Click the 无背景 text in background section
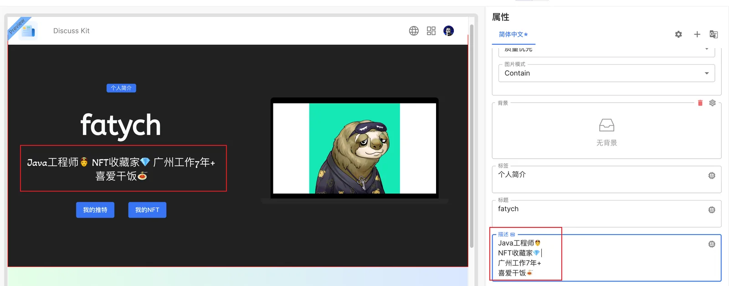 [606, 143]
